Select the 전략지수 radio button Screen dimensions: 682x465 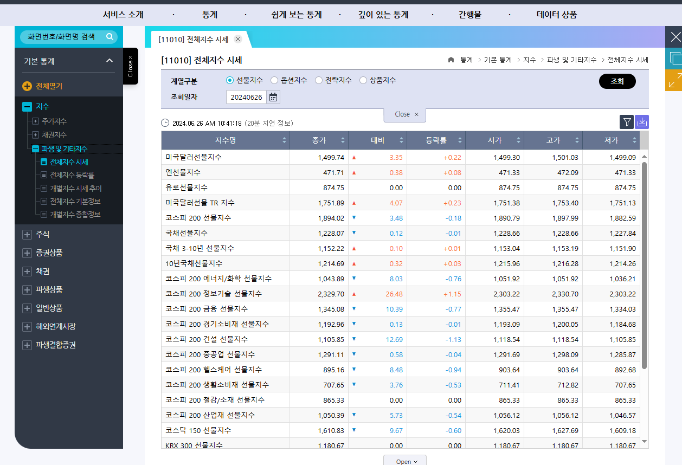(318, 80)
